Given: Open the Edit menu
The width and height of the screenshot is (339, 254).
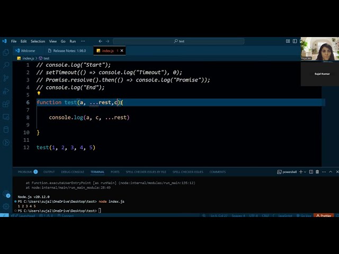Looking at the screenshot, I should click(x=23, y=41).
